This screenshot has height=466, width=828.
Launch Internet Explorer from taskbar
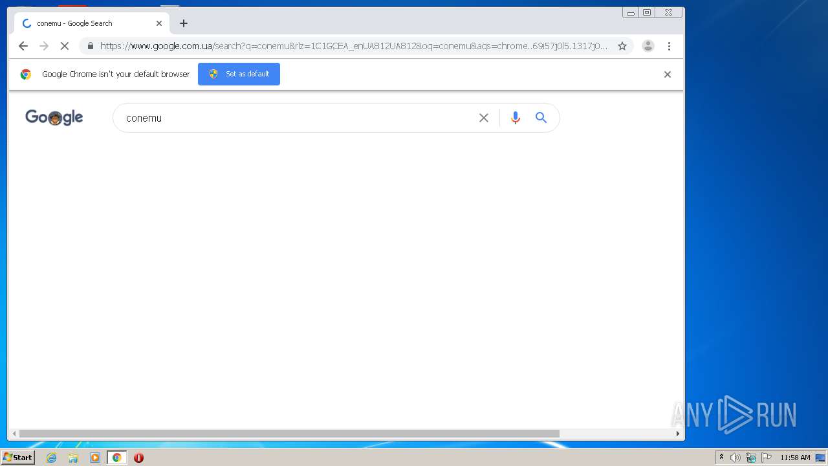tap(52, 458)
